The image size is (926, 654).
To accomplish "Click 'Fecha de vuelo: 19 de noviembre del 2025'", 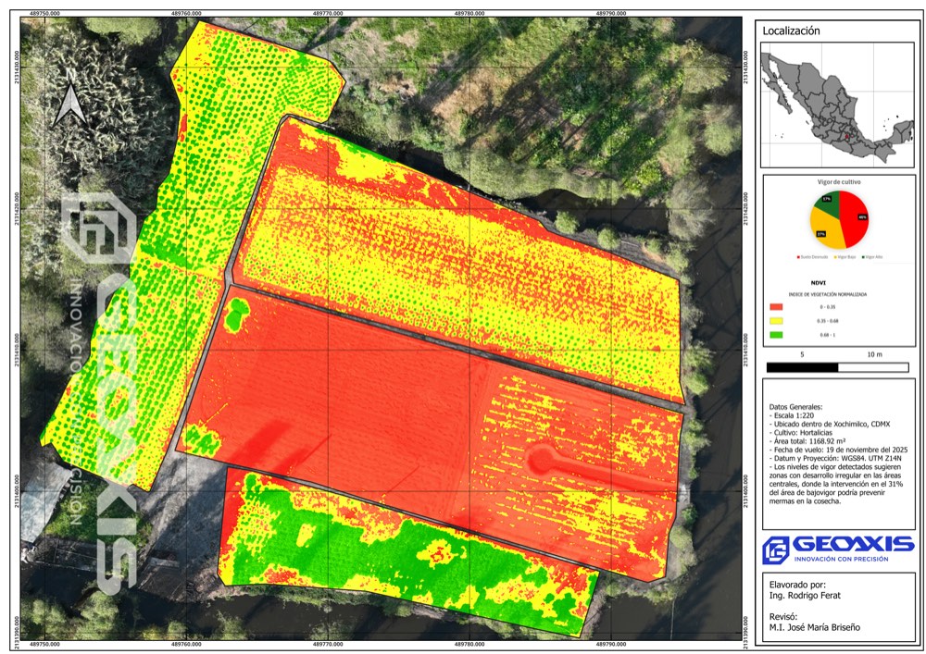I will point(839,450).
